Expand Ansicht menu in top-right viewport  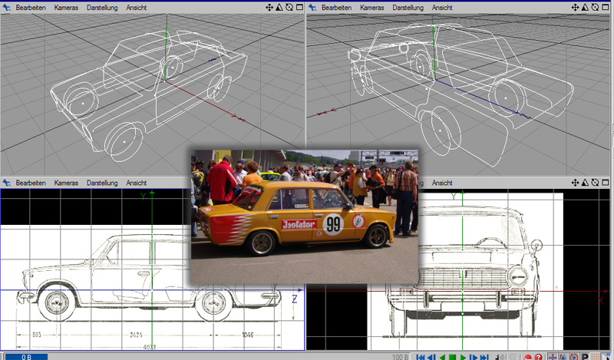tap(441, 7)
